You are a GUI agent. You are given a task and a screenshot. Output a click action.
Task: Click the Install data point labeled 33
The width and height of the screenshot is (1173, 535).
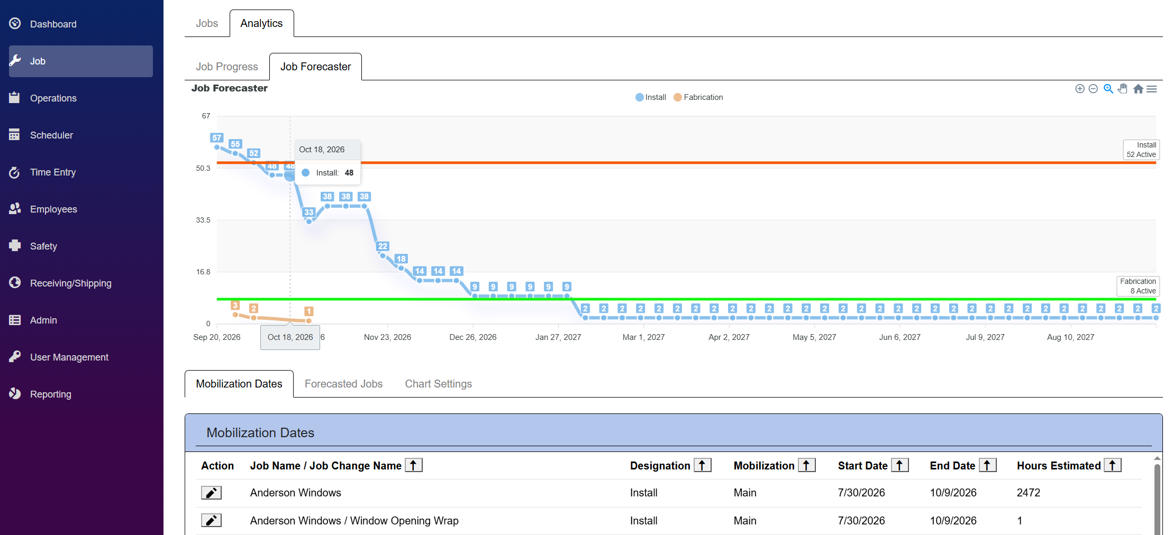309,222
